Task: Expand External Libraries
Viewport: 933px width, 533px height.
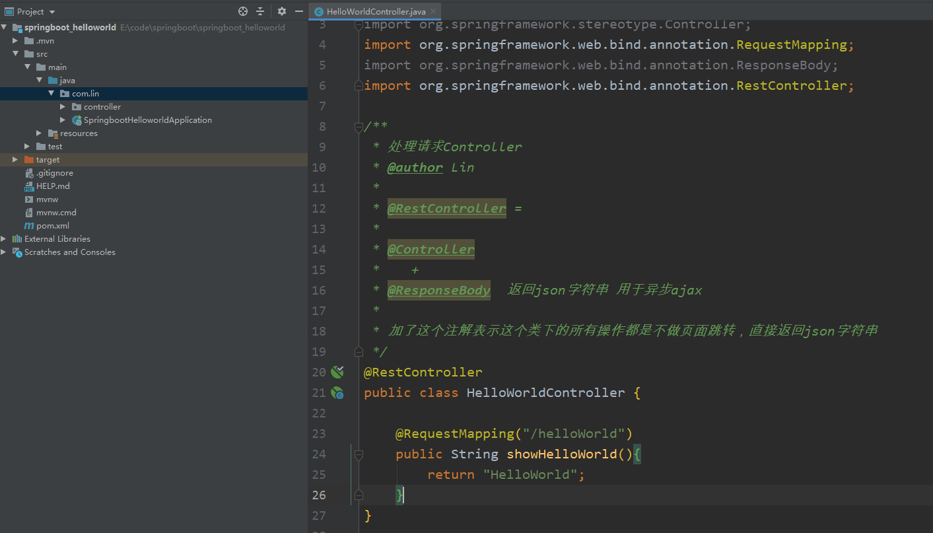Action: click(3, 238)
